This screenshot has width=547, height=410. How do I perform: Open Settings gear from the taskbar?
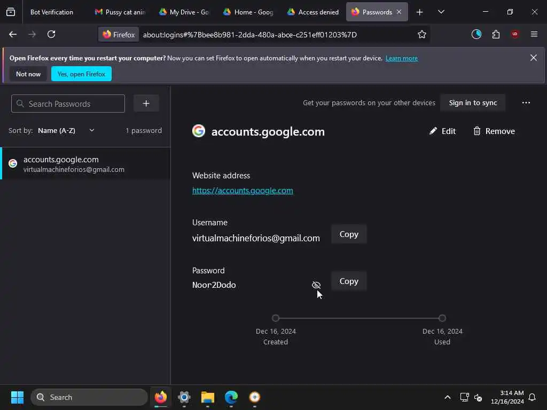[x=184, y=397]
